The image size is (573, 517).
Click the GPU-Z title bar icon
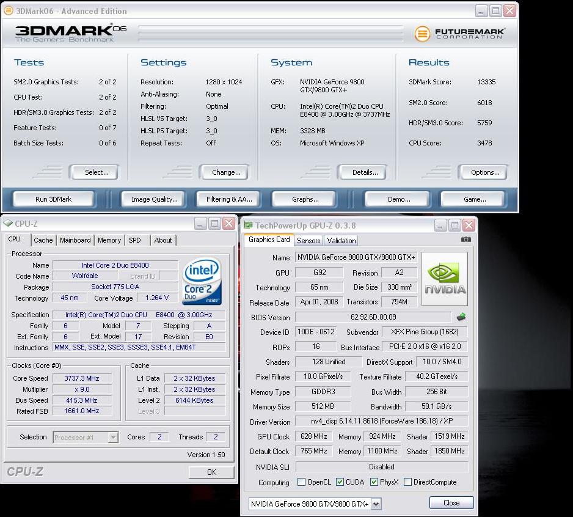point(248,226)
